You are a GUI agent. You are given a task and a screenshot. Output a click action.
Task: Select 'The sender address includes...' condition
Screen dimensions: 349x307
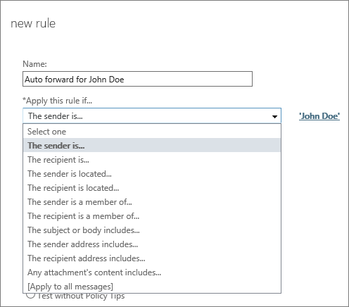click(152, 244)
